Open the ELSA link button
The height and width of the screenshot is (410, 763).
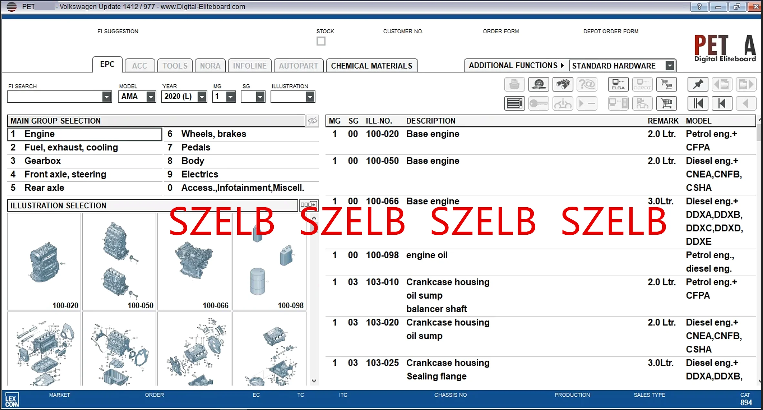coord(618,85)
